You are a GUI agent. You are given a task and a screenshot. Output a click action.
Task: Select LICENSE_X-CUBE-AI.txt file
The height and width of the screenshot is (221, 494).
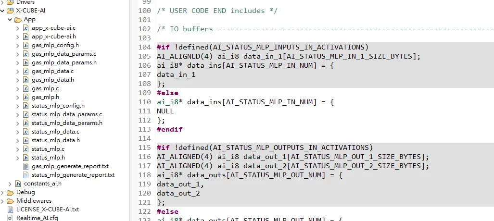tap(48, 209)
